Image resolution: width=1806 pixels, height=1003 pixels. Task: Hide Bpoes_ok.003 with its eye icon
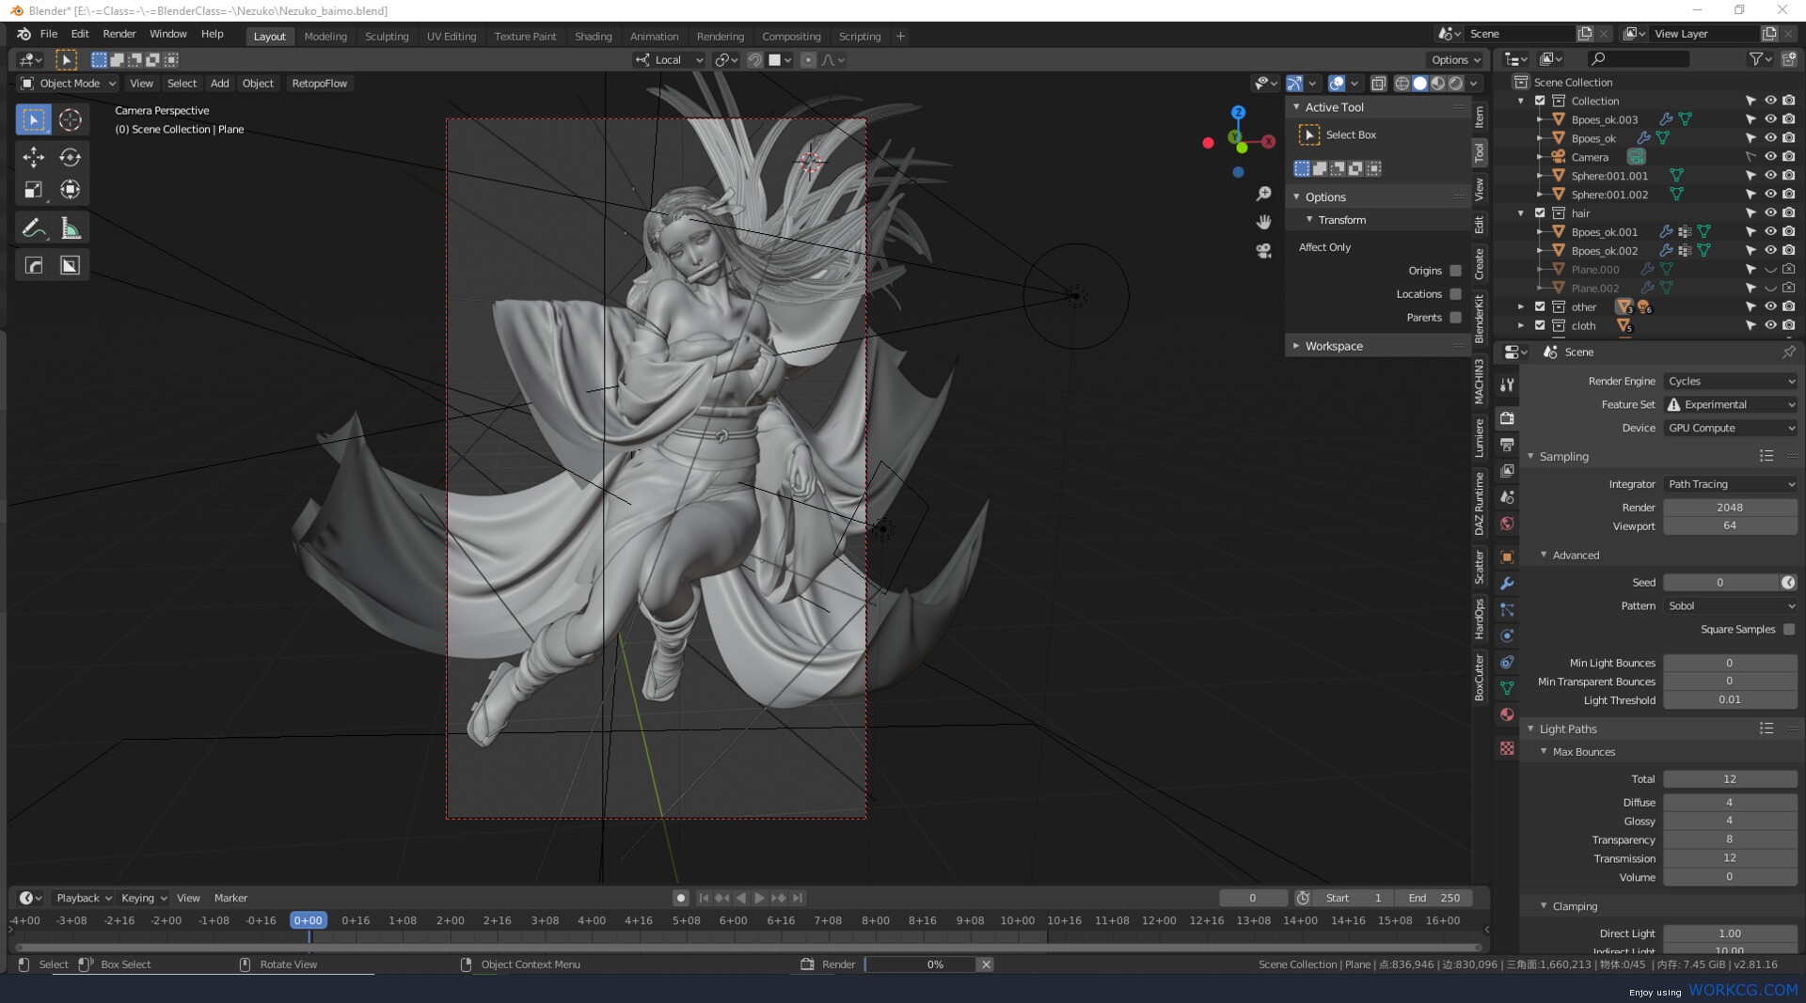(1769, 119)
